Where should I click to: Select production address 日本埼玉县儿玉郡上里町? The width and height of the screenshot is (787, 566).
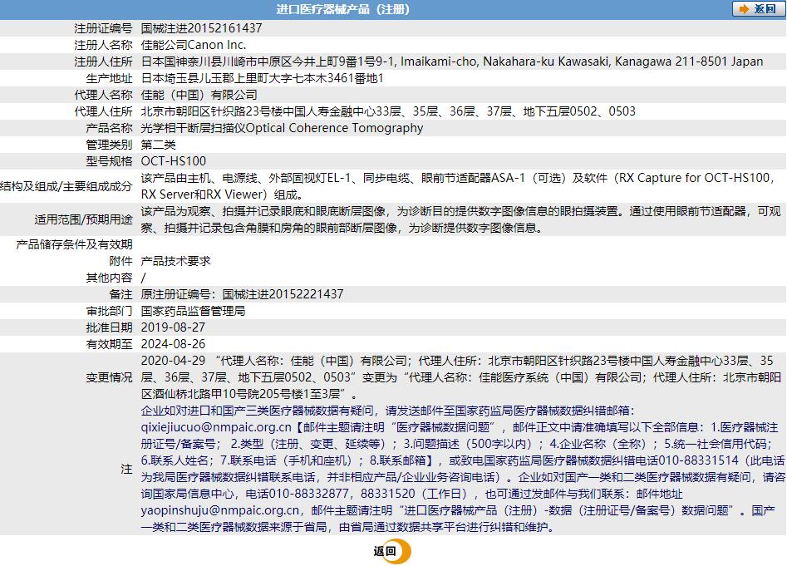pos(262,78)
